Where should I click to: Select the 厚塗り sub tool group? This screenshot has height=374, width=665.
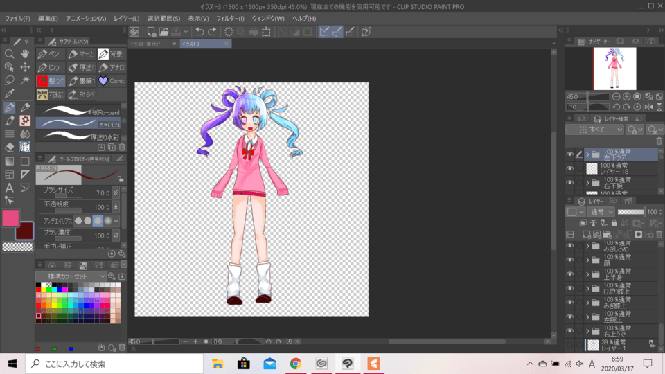tap(82, 67)
